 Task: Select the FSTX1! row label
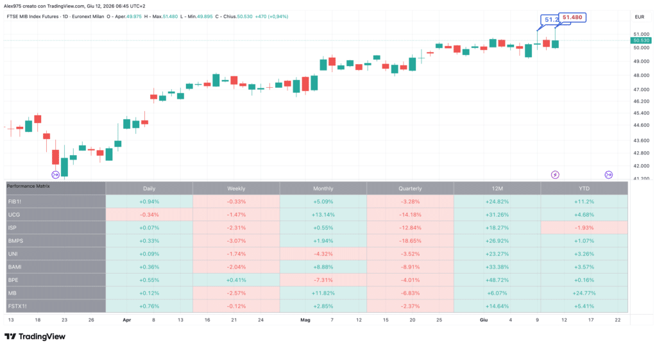tap(56, 306)
